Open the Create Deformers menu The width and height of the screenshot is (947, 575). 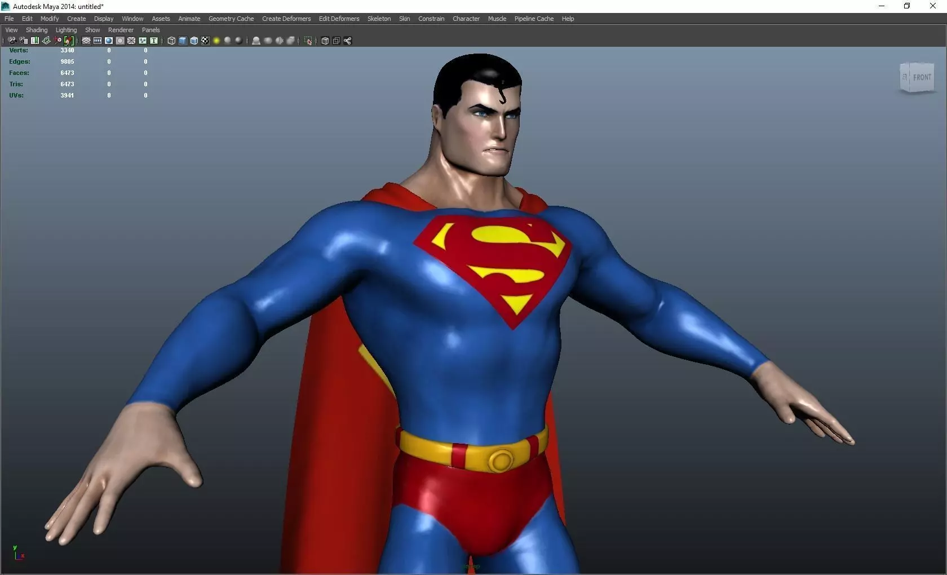[286, 19]
